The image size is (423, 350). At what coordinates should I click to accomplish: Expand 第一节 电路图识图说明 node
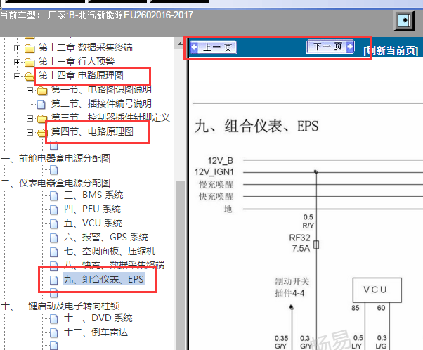tap(30, 90)
